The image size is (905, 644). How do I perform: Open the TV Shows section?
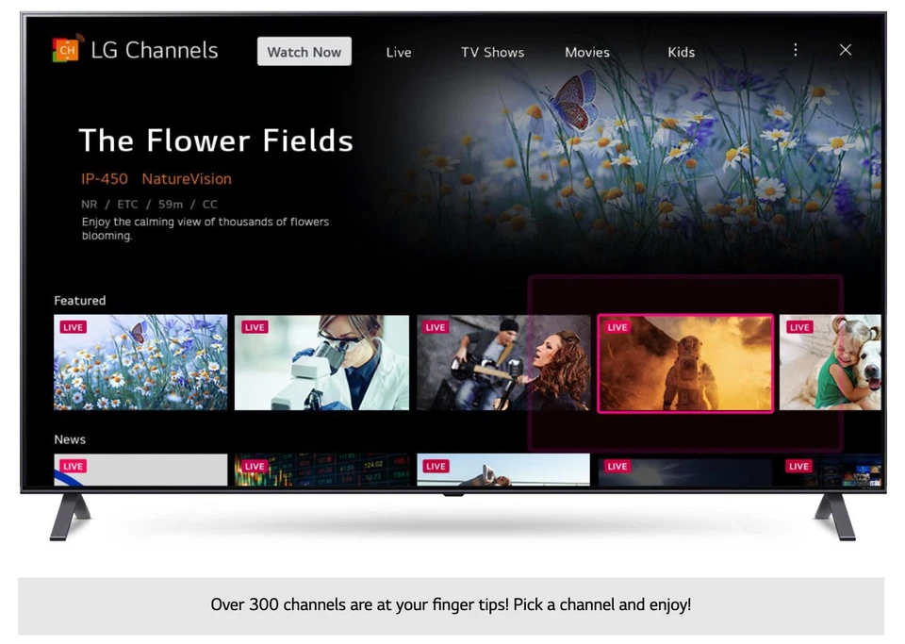tap(492, 53)
